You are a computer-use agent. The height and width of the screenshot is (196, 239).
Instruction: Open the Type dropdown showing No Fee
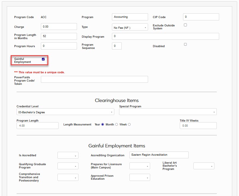pos(130,28)
